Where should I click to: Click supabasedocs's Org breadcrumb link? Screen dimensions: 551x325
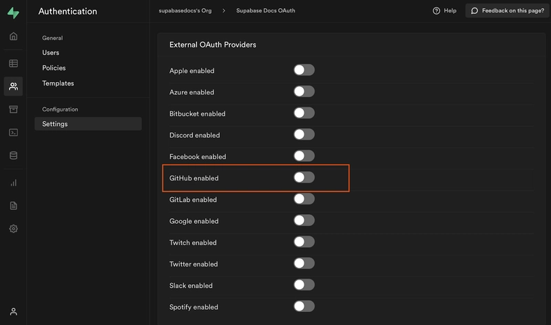tap(185, 10)
